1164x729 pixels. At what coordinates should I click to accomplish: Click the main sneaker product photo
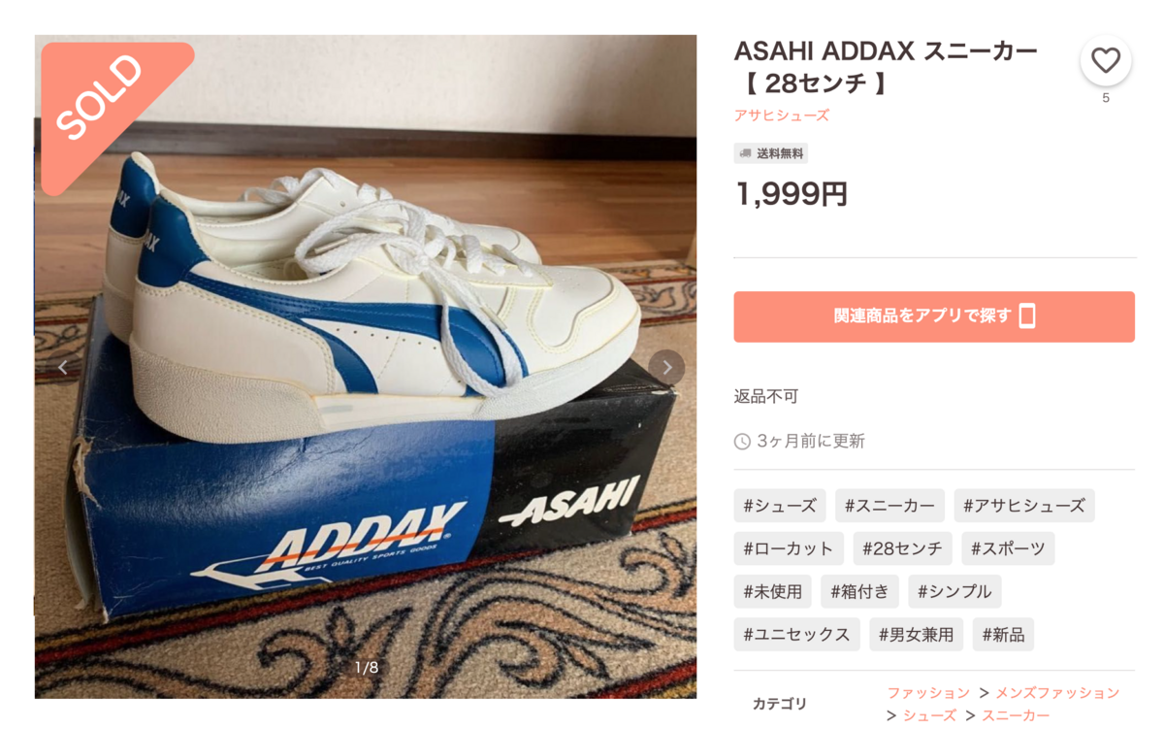366,367
